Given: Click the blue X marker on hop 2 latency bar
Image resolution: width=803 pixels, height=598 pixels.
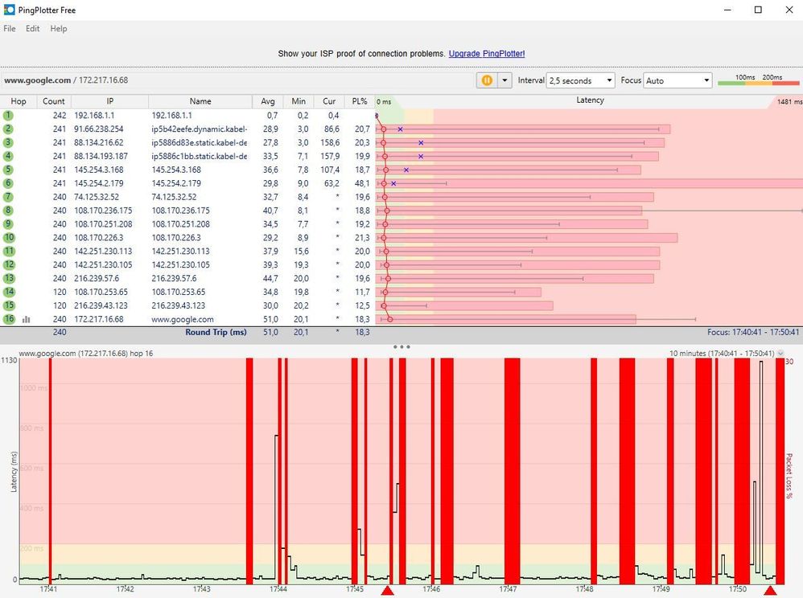Looking at the screenshot, I should click(x=400, y=129).
